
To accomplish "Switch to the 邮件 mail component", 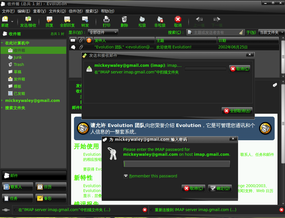I will pos(34,175).
